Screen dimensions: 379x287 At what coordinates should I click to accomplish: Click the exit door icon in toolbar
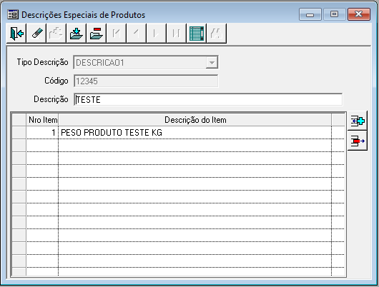pos(16,34)
